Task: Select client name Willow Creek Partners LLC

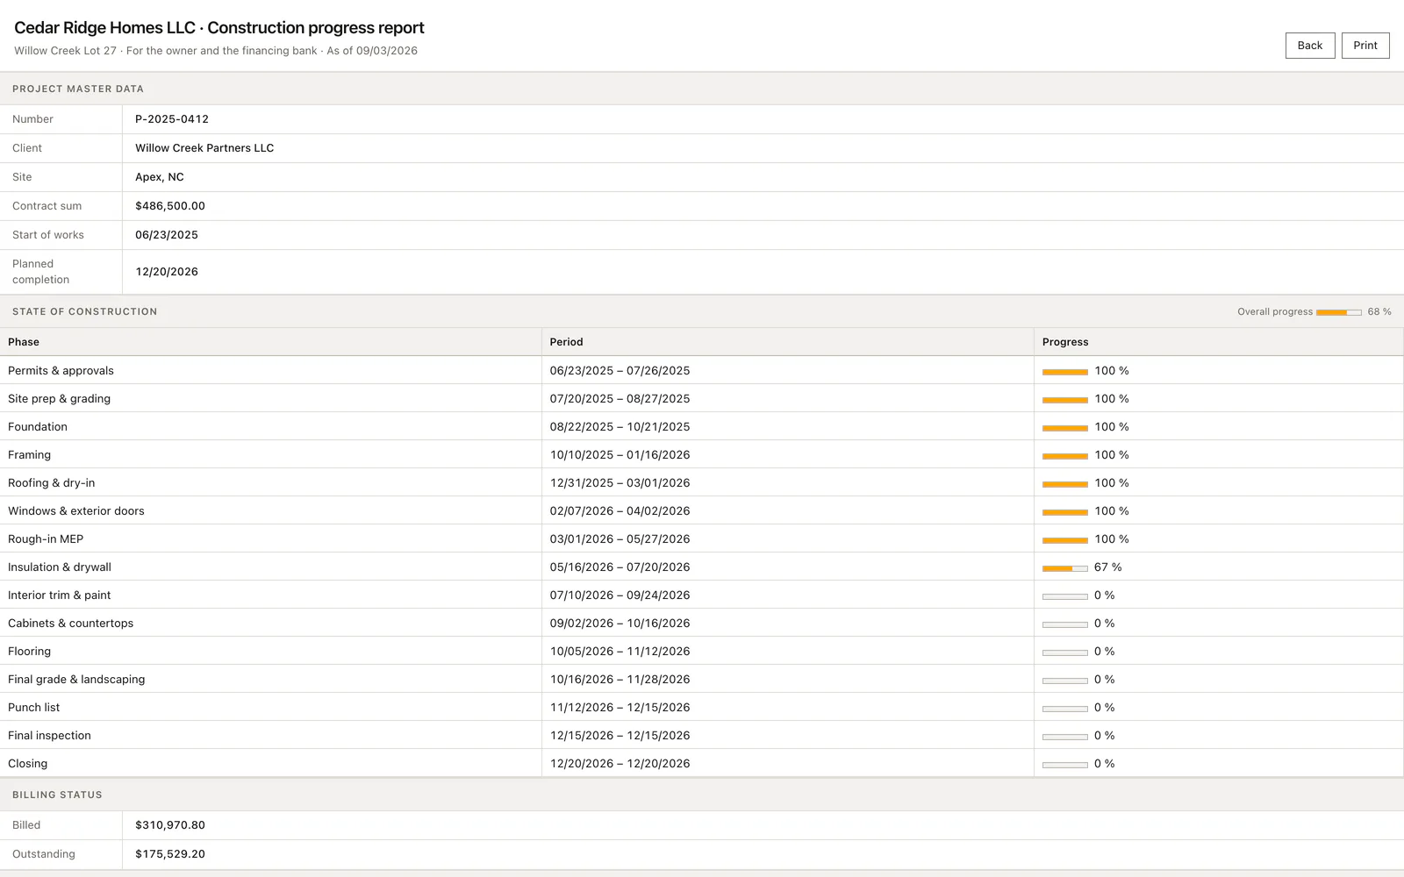Action: click(x=204, y=148)
